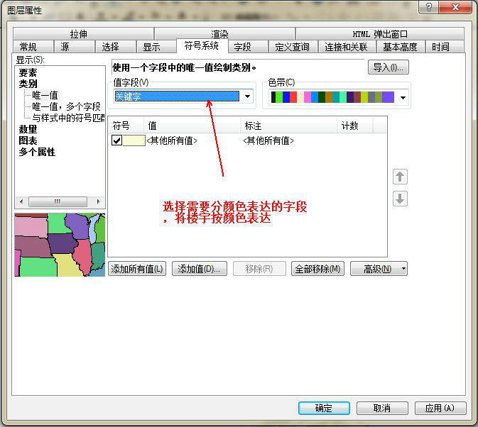
Task: Click the help question mark button
Action: pyautogui.click(x=428, y=6)
